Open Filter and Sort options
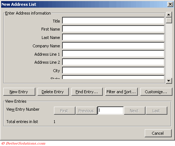 coord(121,92)
